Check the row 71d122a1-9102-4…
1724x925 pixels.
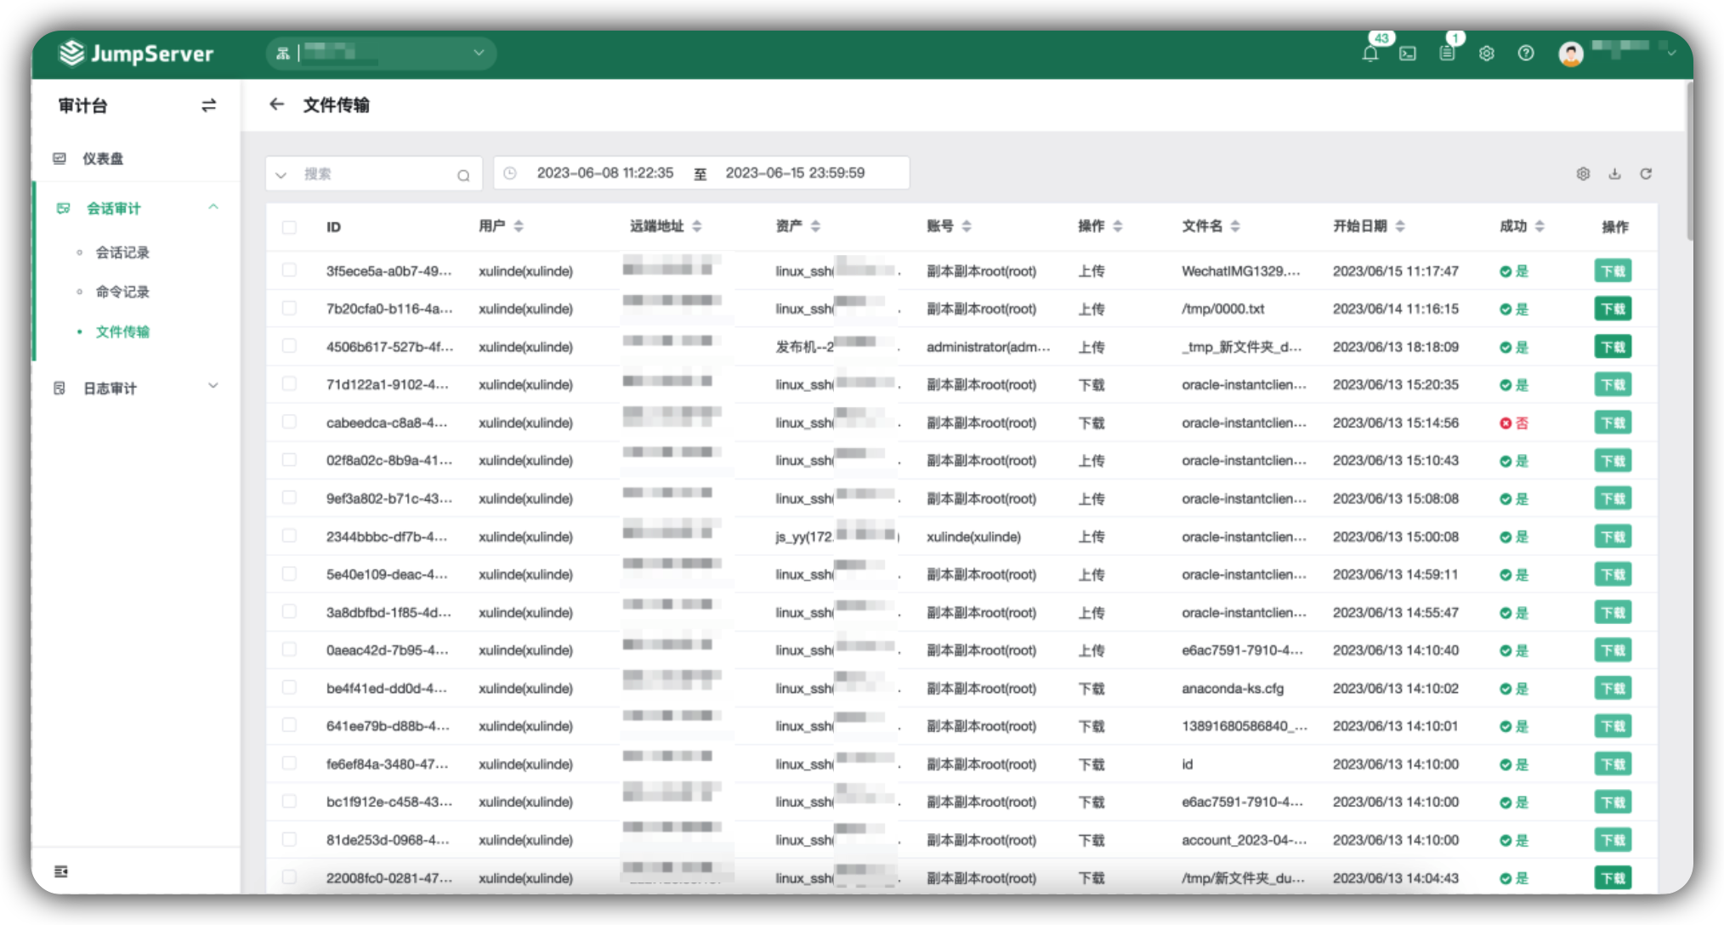pyautogui.click(x=289, y=383)
